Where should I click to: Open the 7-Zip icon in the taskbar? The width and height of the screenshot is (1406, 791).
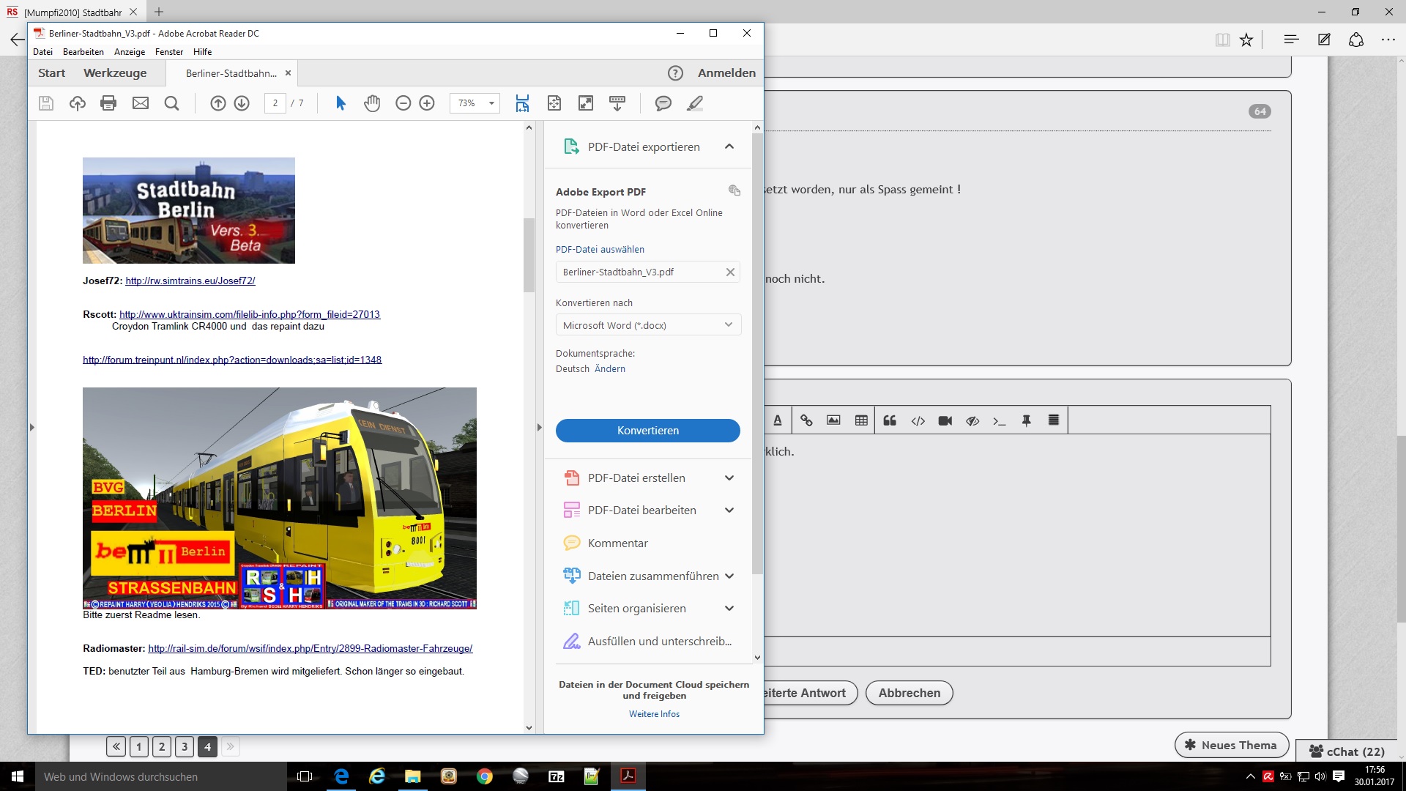(557, 776)
